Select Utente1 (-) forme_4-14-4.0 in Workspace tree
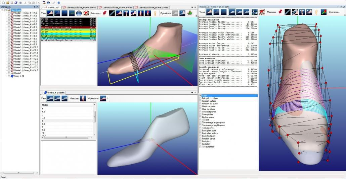Image resolution: width=346 pixels, height=179 pixels. tap(26, 13)
